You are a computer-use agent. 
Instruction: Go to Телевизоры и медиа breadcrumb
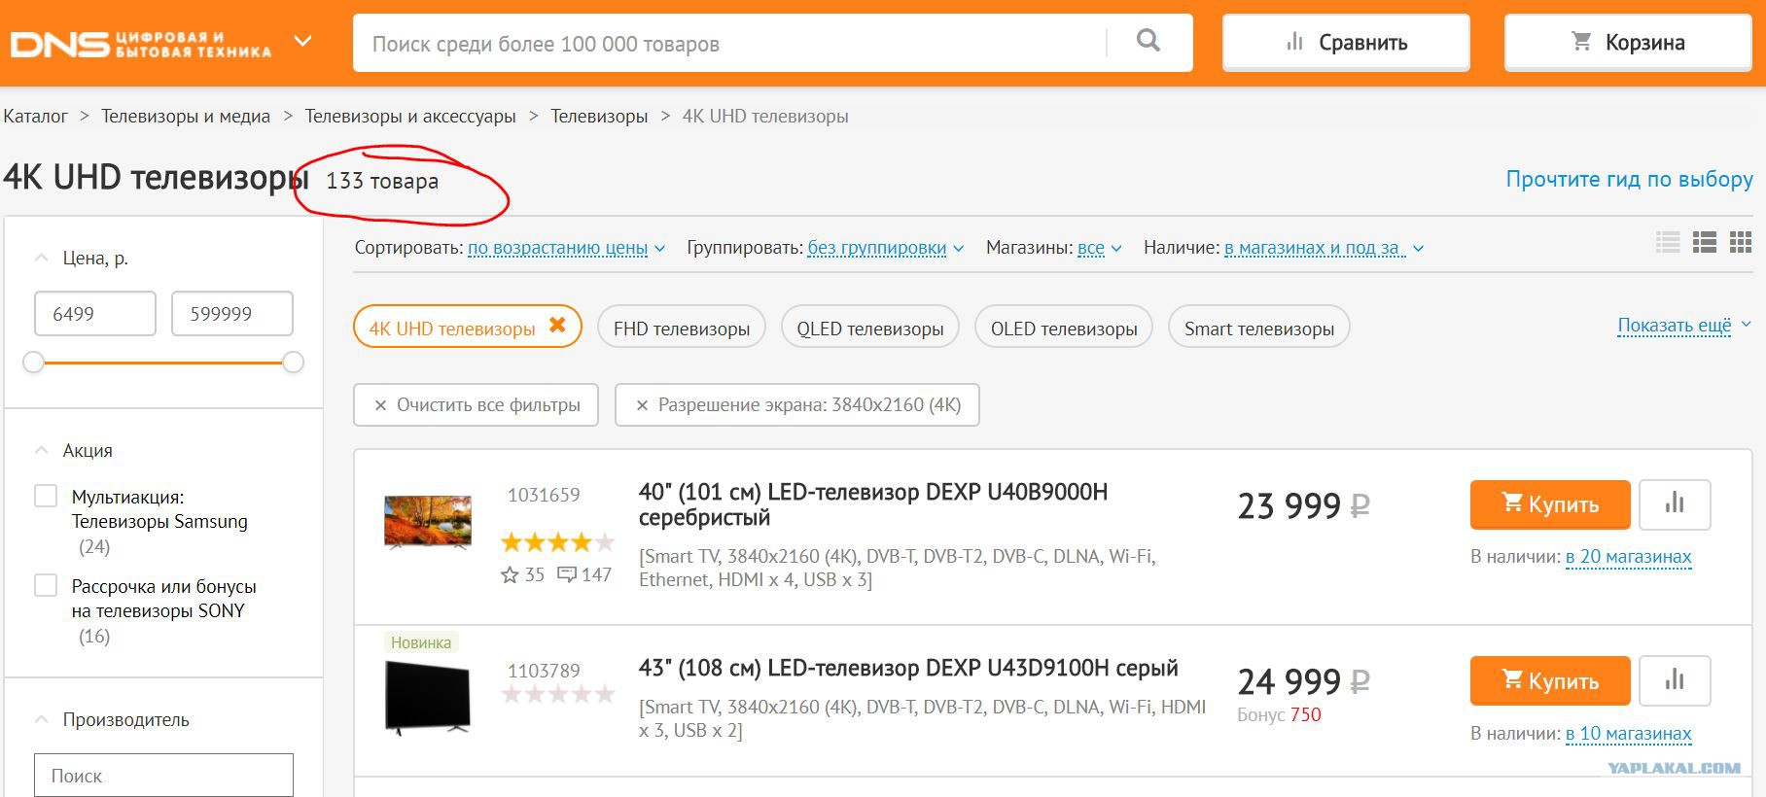click(x=186, y=117)
